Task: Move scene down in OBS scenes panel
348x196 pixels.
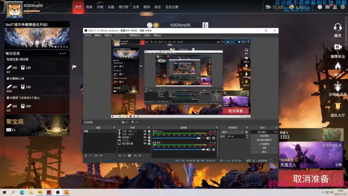Action: coord(101,155)
